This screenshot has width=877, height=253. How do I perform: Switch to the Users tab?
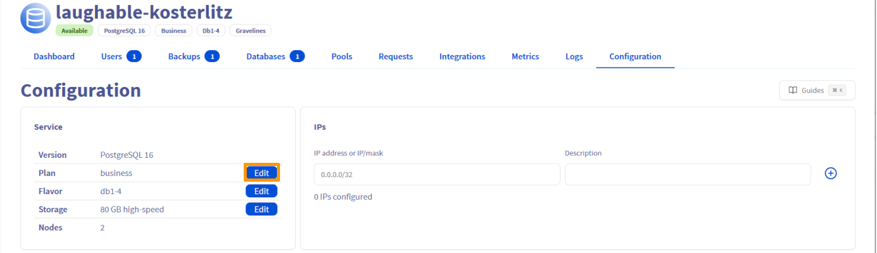coord(112,56)
